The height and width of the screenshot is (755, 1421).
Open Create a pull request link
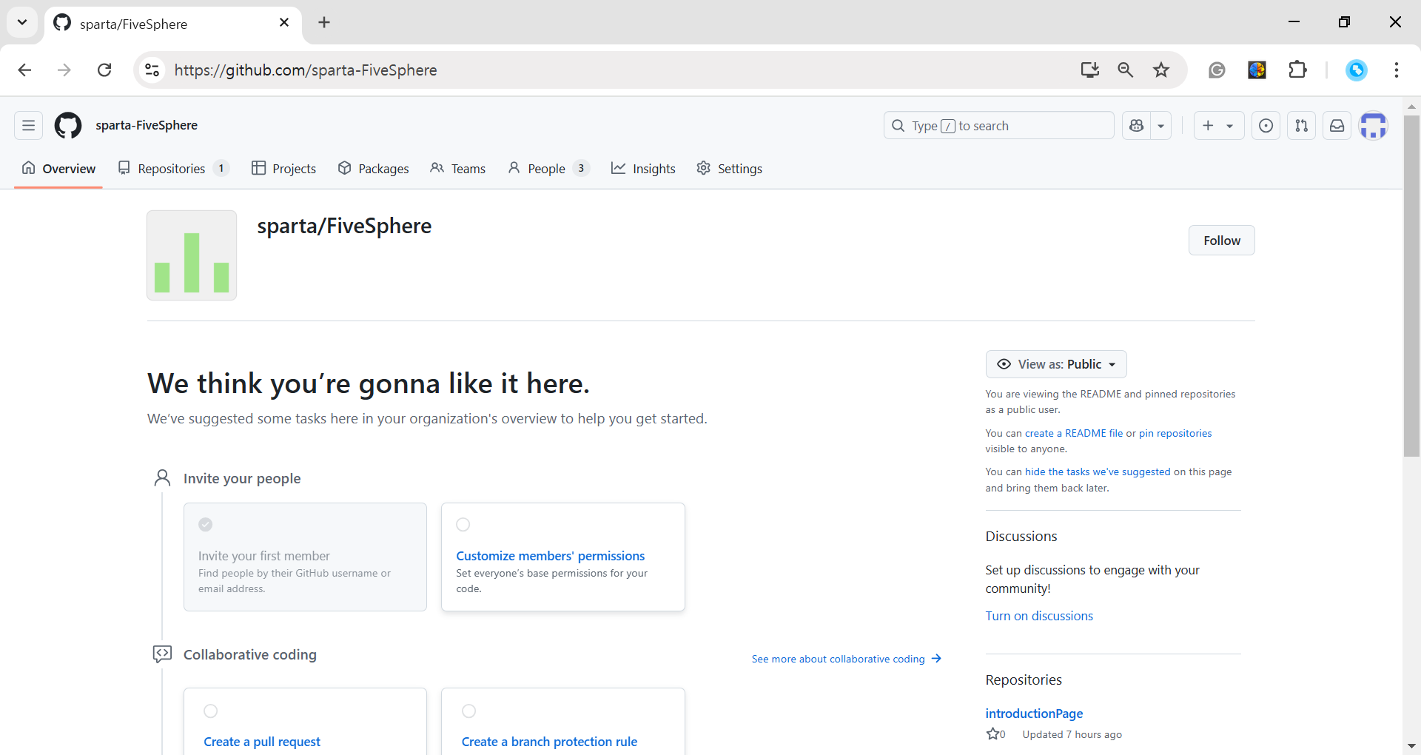point(262,742)
